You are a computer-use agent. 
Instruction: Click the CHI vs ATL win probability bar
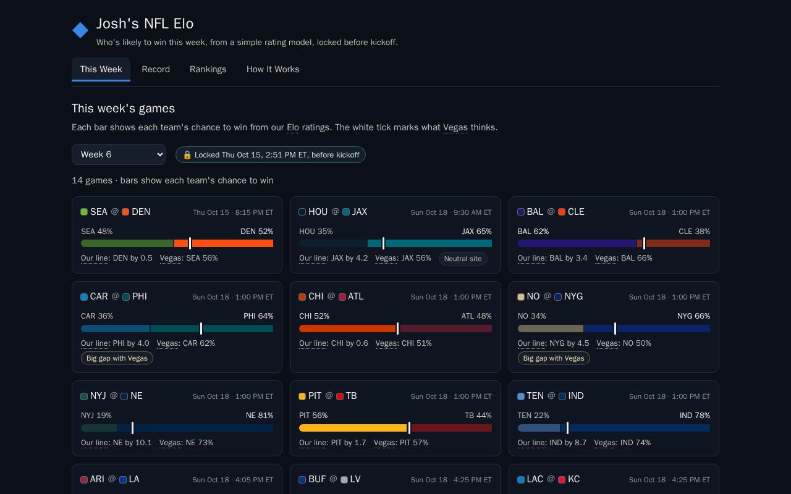(395, 329)
